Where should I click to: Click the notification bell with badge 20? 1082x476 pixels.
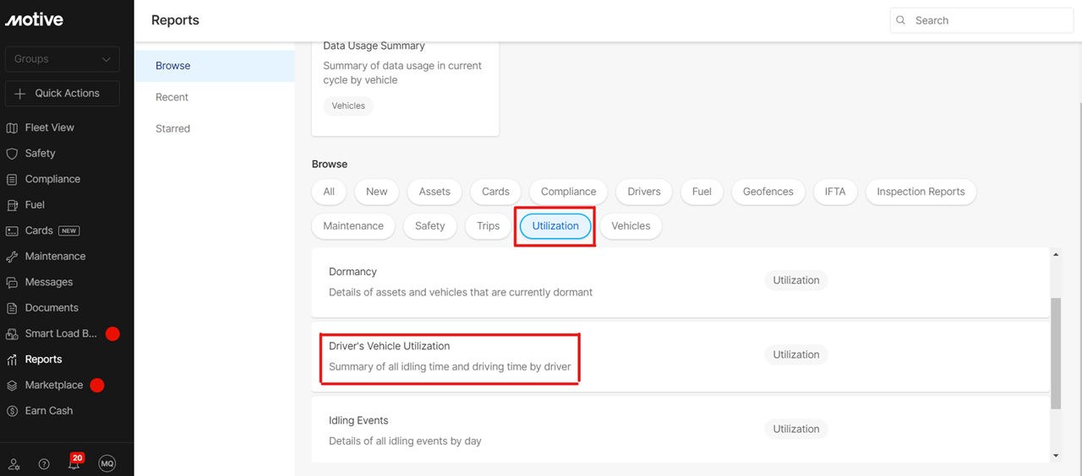coord(75,462)
